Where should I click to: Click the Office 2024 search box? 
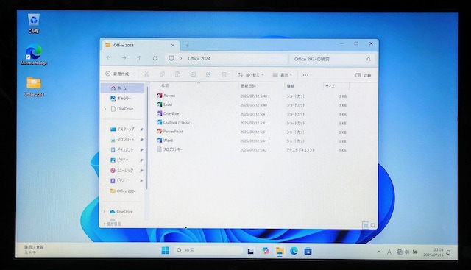point(332,59)
